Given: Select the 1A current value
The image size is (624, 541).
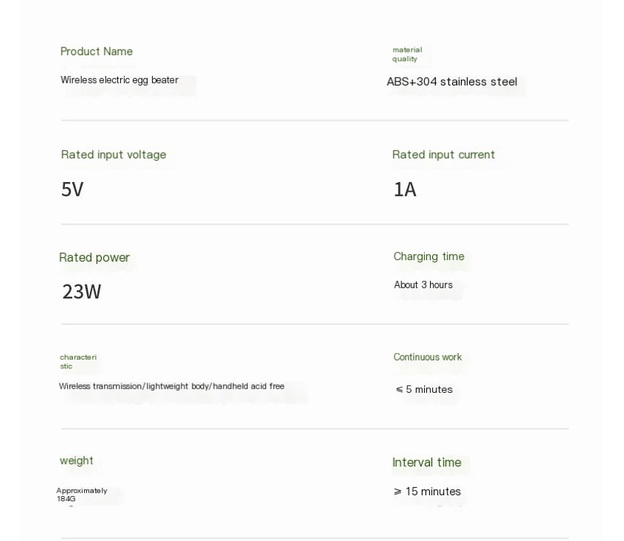Looking at the screenshot, I should pos(405,189).
